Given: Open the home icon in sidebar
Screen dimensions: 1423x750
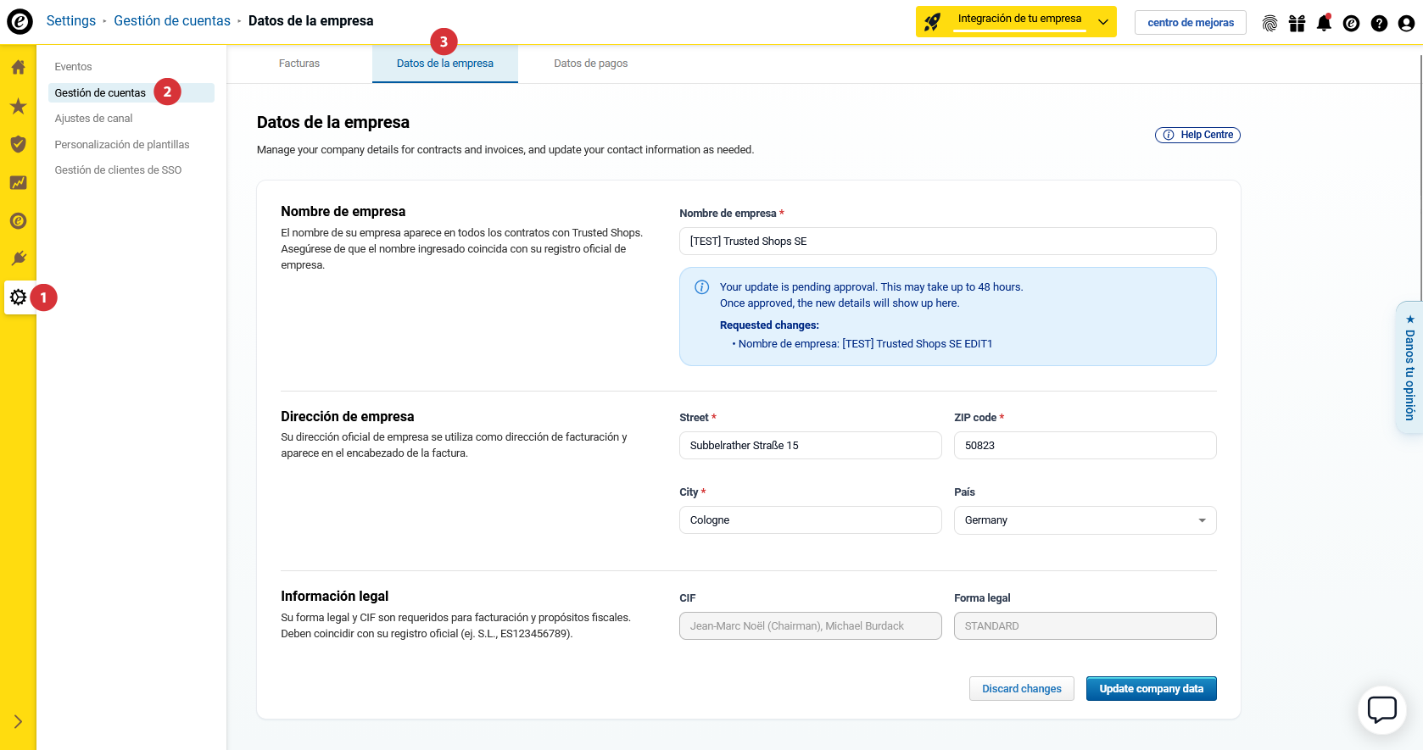Looking at the screenshot, I should [18, 67].
